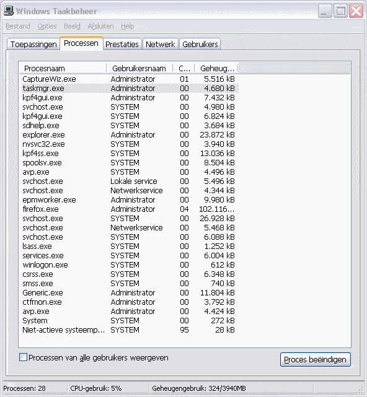Select the firefox.exe process
Screen dimensions: 367x397
pyautogui.click(x=130, y=209)
